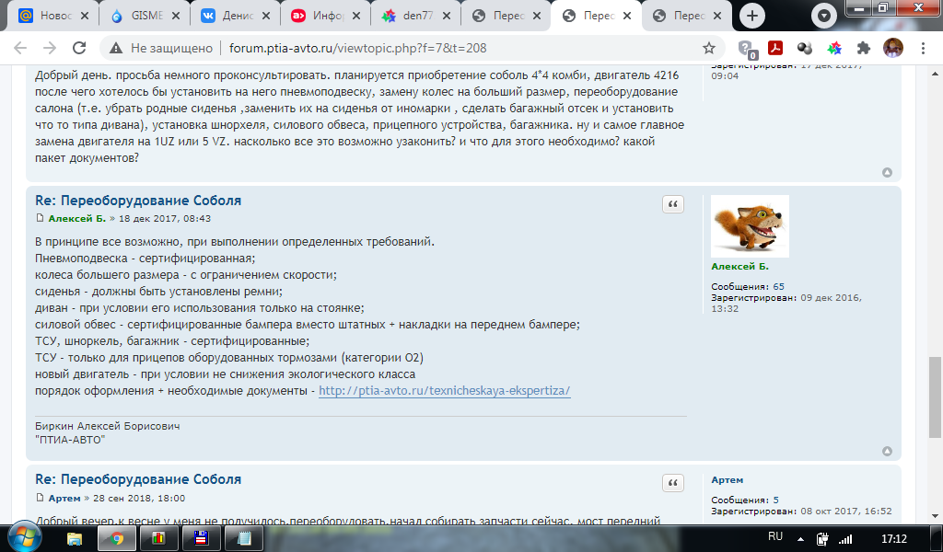Open File Explorer from the taskbar
This screenshot has width=943, height=552.
click(x=74, y=538)
